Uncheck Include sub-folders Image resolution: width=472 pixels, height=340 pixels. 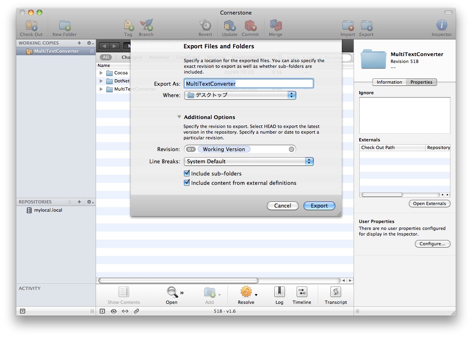pos(187,173)
